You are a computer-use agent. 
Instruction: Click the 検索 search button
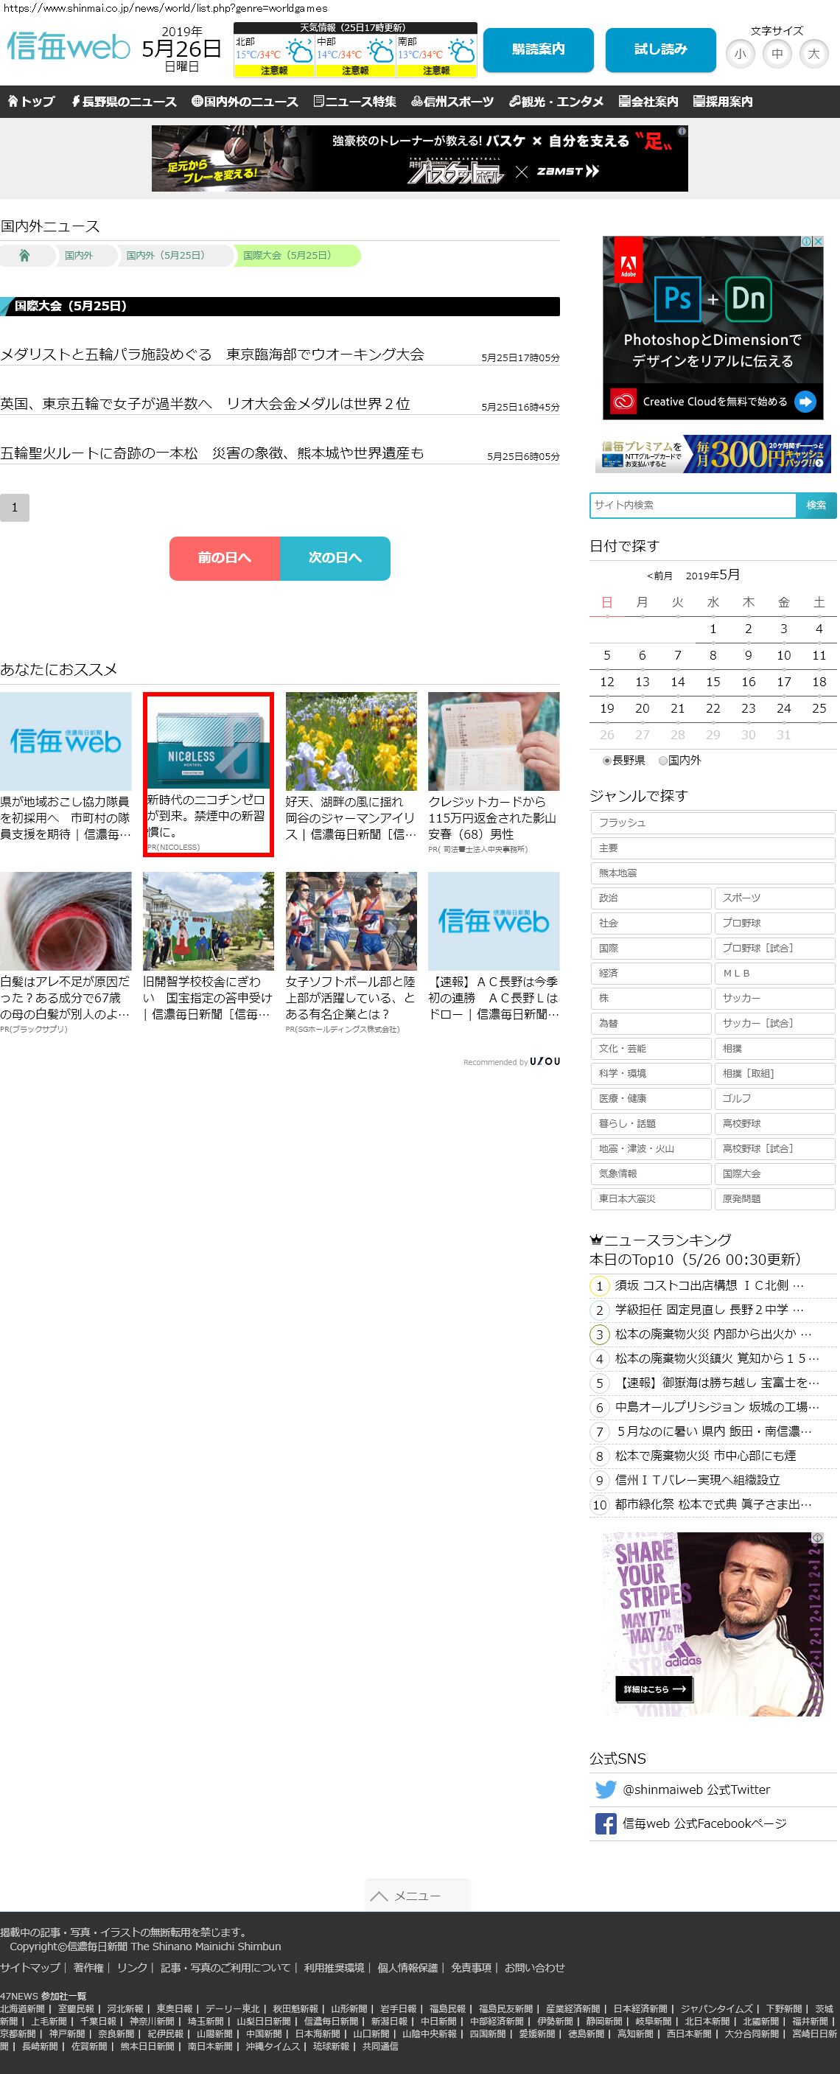[x=816, y=505]
